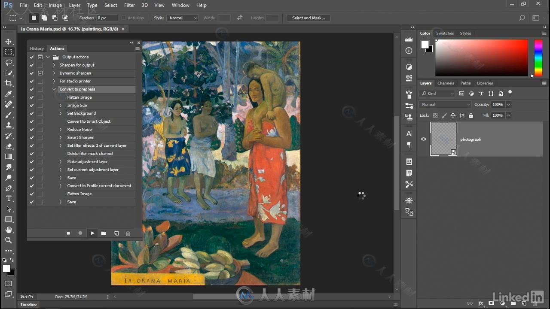Switch to the History tab
The image size is (550, 309).
click(37, 48)
